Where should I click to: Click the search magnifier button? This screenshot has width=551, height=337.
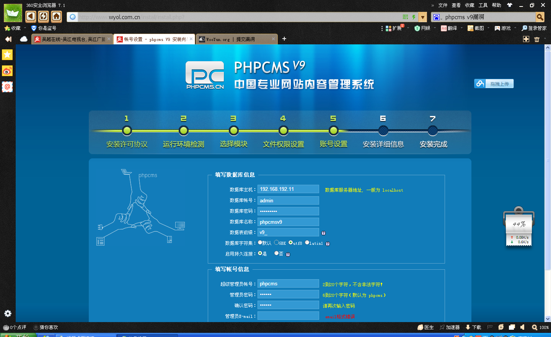pos(540,17)
